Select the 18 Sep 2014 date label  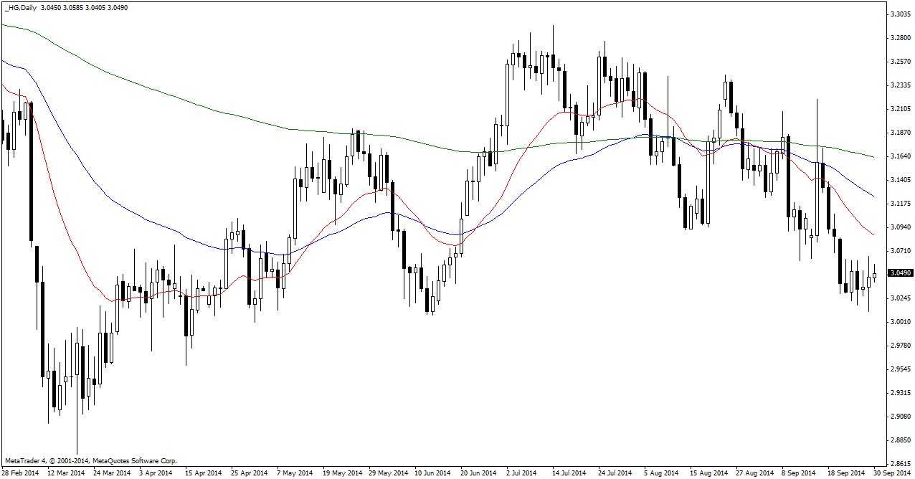[845, 473]
